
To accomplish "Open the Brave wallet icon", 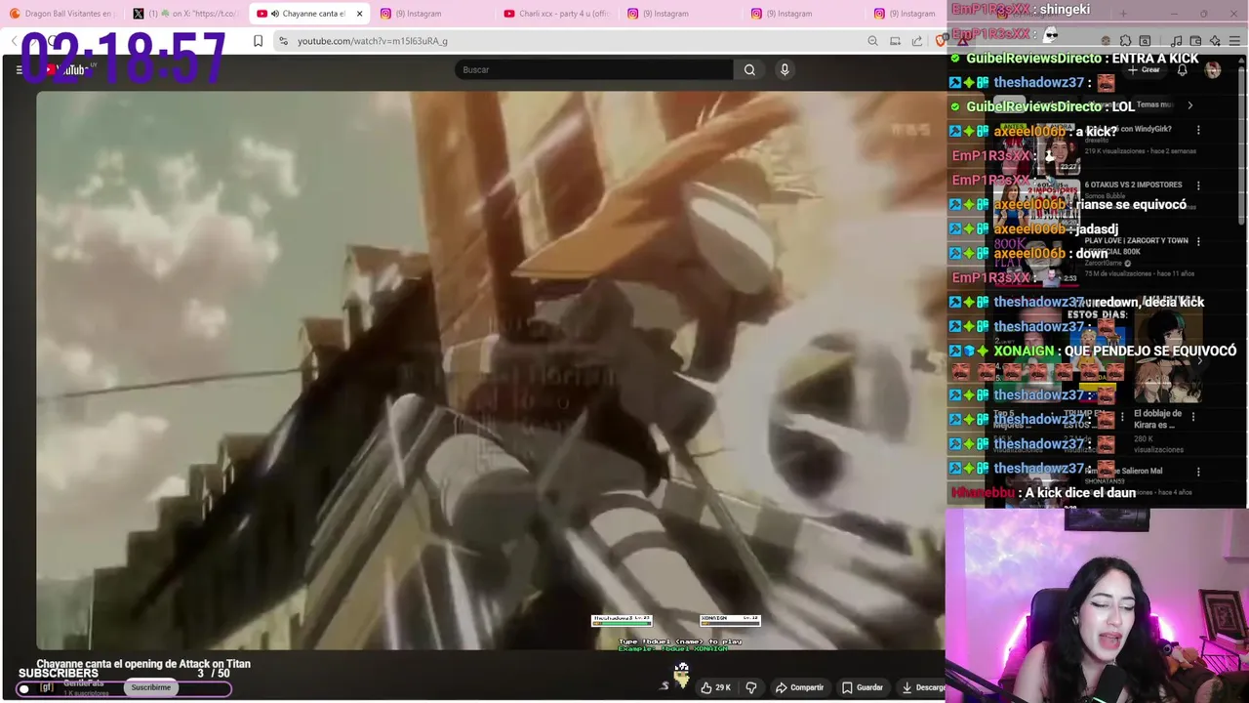I will tap(1195, 41).
